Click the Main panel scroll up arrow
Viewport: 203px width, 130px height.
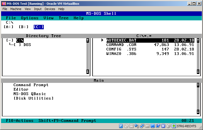tap(198, 85)
